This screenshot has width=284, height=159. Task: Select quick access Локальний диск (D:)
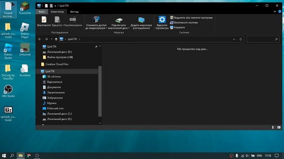point(57,52)
